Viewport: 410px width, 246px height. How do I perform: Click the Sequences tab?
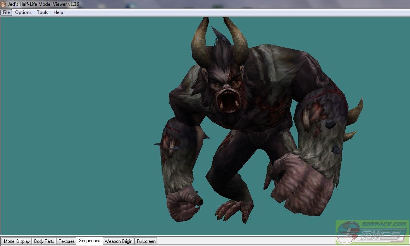[90, 241]
